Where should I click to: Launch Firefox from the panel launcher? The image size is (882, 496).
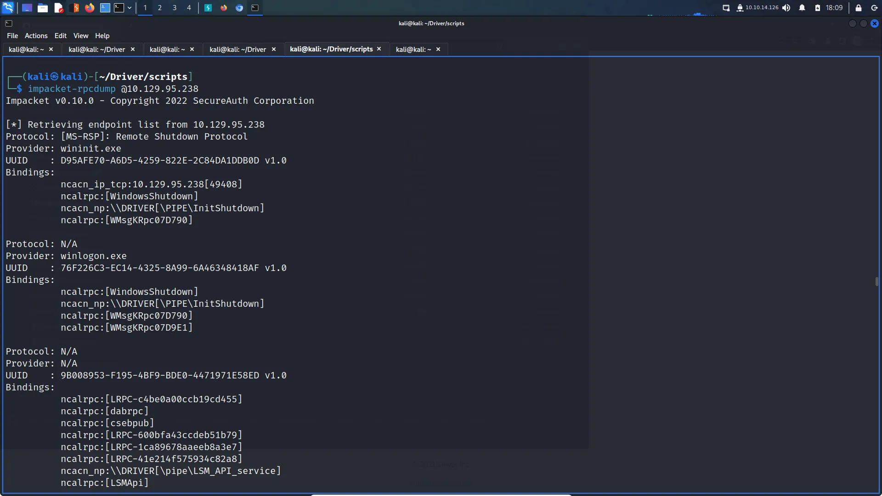click(x=90, y=8)
